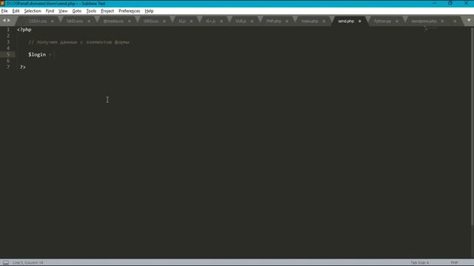This screenshot has height=266, width=474.
Task: Switch to the @media.css tab
Action: pyautogui.click(x=113, y=21)
